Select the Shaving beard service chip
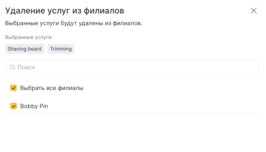This screenshot has width=266, height=152. [x=25, y=49]
